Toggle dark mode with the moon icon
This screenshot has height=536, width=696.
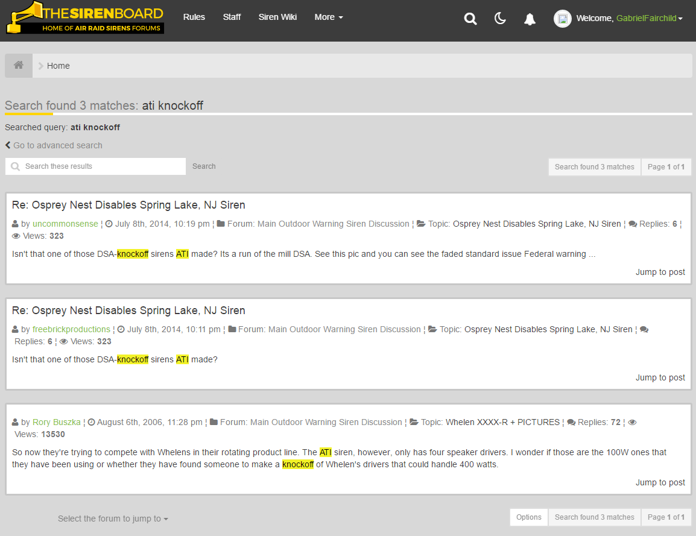[x=500, y=18]
